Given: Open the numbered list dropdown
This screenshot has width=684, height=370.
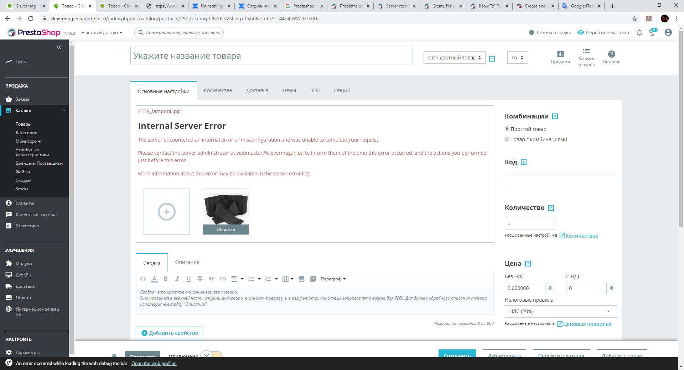Looking at the screenshot, I should pos(271,279).
